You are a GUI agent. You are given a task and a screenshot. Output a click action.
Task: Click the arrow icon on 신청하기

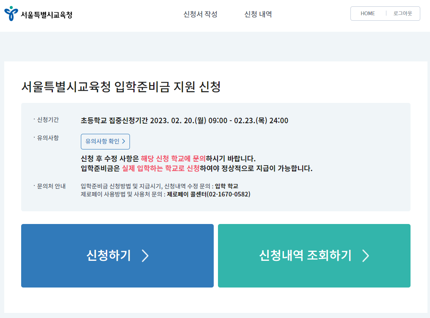tap(145, 256)
